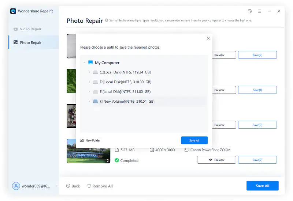
Task: Close the save path dialog
Action: tap(208, 38)
